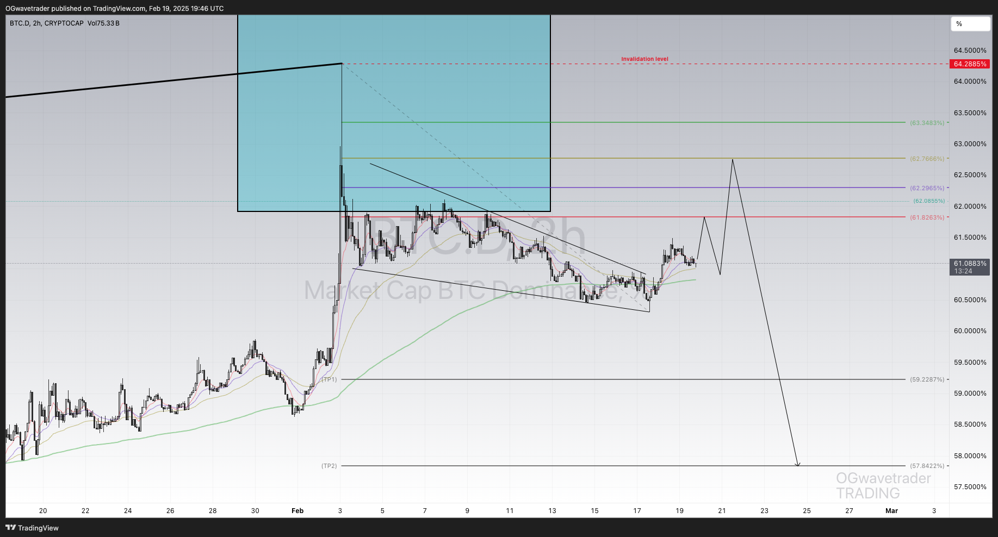Screen dimensions: 998x537
Task: Click date 25 on the time axis
Action: click(807, 511)
